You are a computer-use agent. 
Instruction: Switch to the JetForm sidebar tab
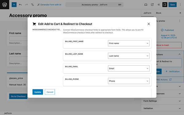pyautogui.click(x=147, y=13)
